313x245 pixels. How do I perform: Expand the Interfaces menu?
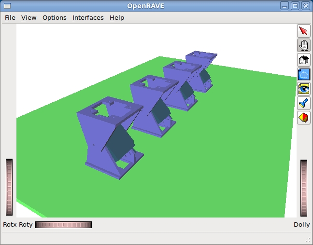click(x=88, y=18)
